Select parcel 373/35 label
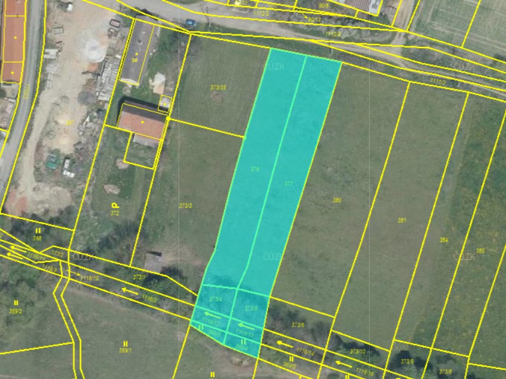This screenshot has height=379, width=506. 218,87
